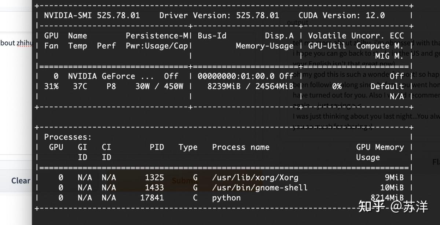Click the Driver Version 525.78.01 text

click(219, 15)
